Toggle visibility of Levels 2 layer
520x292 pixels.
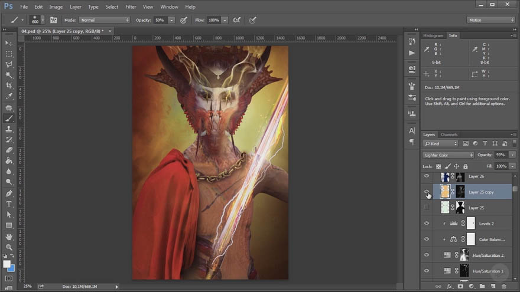pyautogui.click(x=427, y=223)
